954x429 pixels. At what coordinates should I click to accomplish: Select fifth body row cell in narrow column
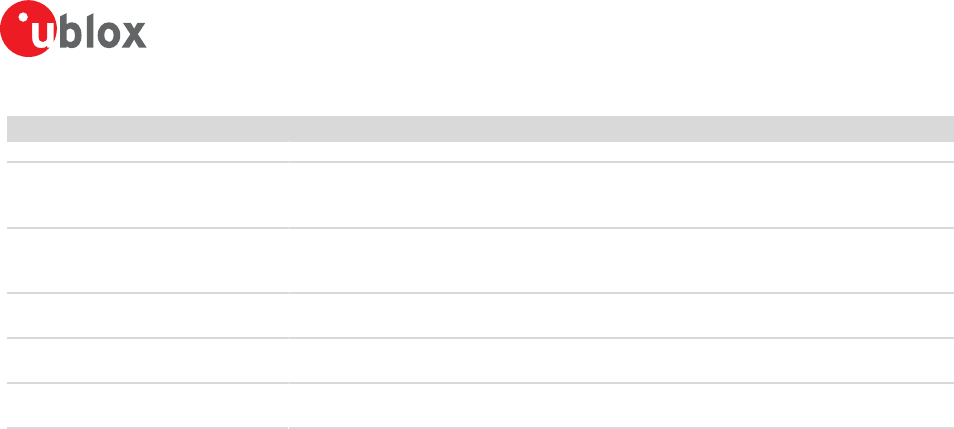point(147,360)
